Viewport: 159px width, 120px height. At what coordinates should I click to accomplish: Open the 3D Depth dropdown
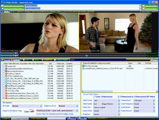click(x=41, y=106)
